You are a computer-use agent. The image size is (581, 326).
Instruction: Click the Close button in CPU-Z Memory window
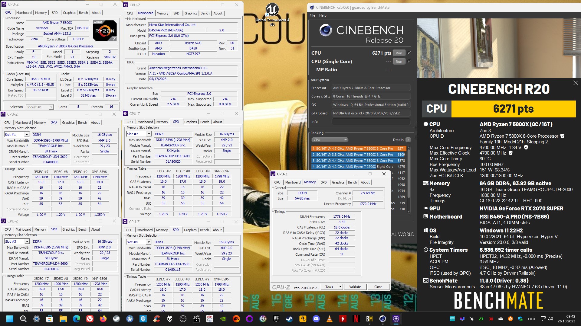pyautogui.click(x=378, y=287)
